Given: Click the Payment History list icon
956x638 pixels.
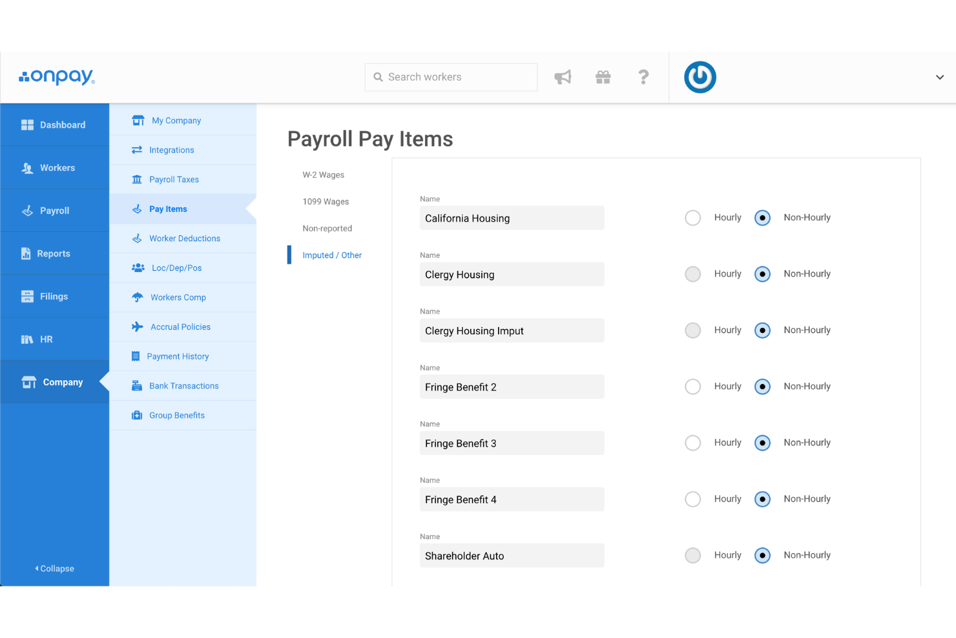Looking at the screenshot, I should [136, 356].
